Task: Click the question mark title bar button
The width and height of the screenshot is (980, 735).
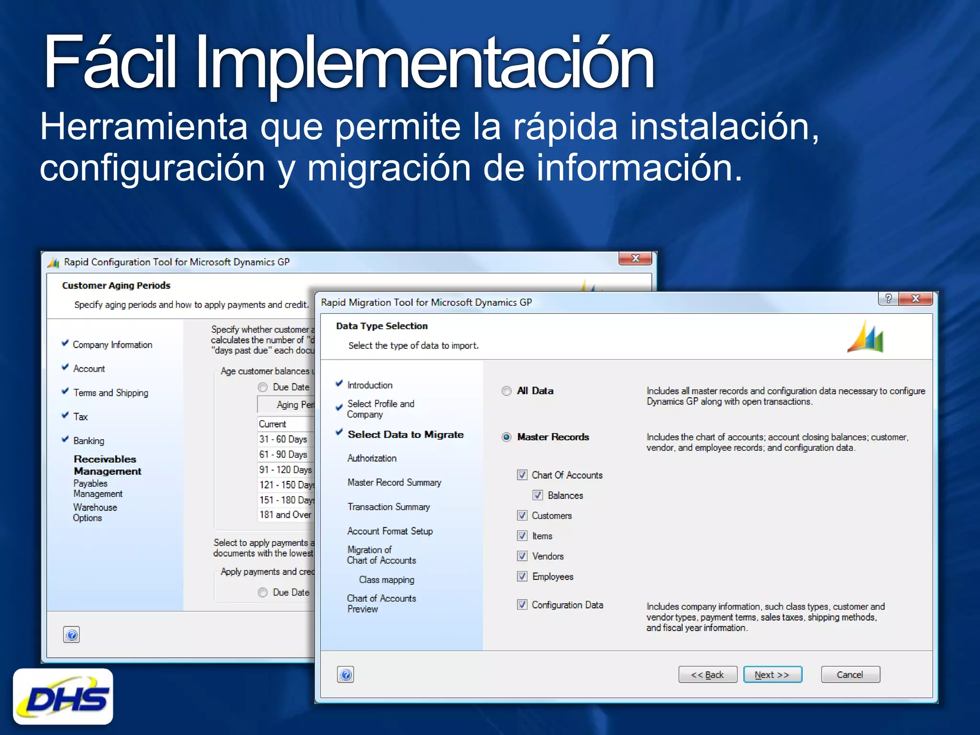Action: click(888, 299)
